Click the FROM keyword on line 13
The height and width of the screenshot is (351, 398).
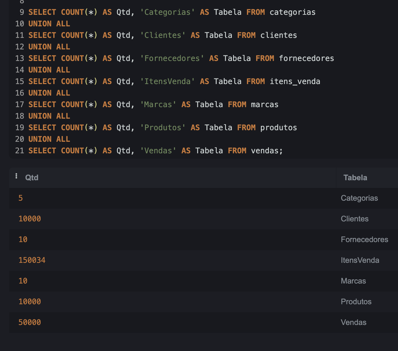[265, 58]
